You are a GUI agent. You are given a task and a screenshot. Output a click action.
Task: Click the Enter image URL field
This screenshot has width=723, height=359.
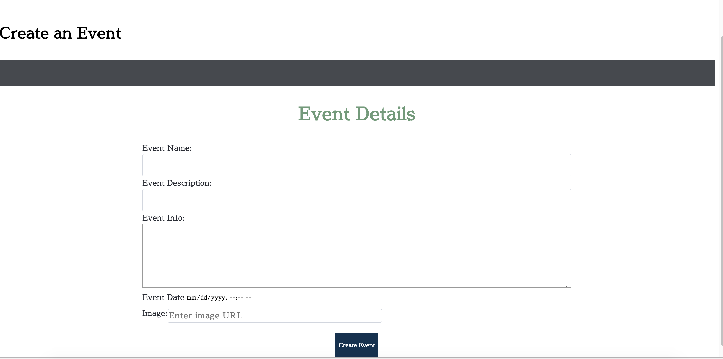click(275, 315)
